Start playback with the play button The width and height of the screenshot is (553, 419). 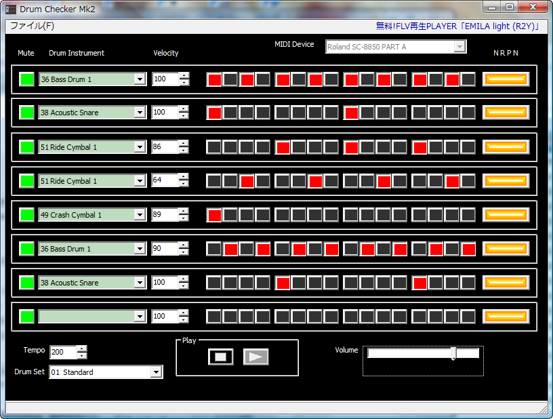(255, 357)
